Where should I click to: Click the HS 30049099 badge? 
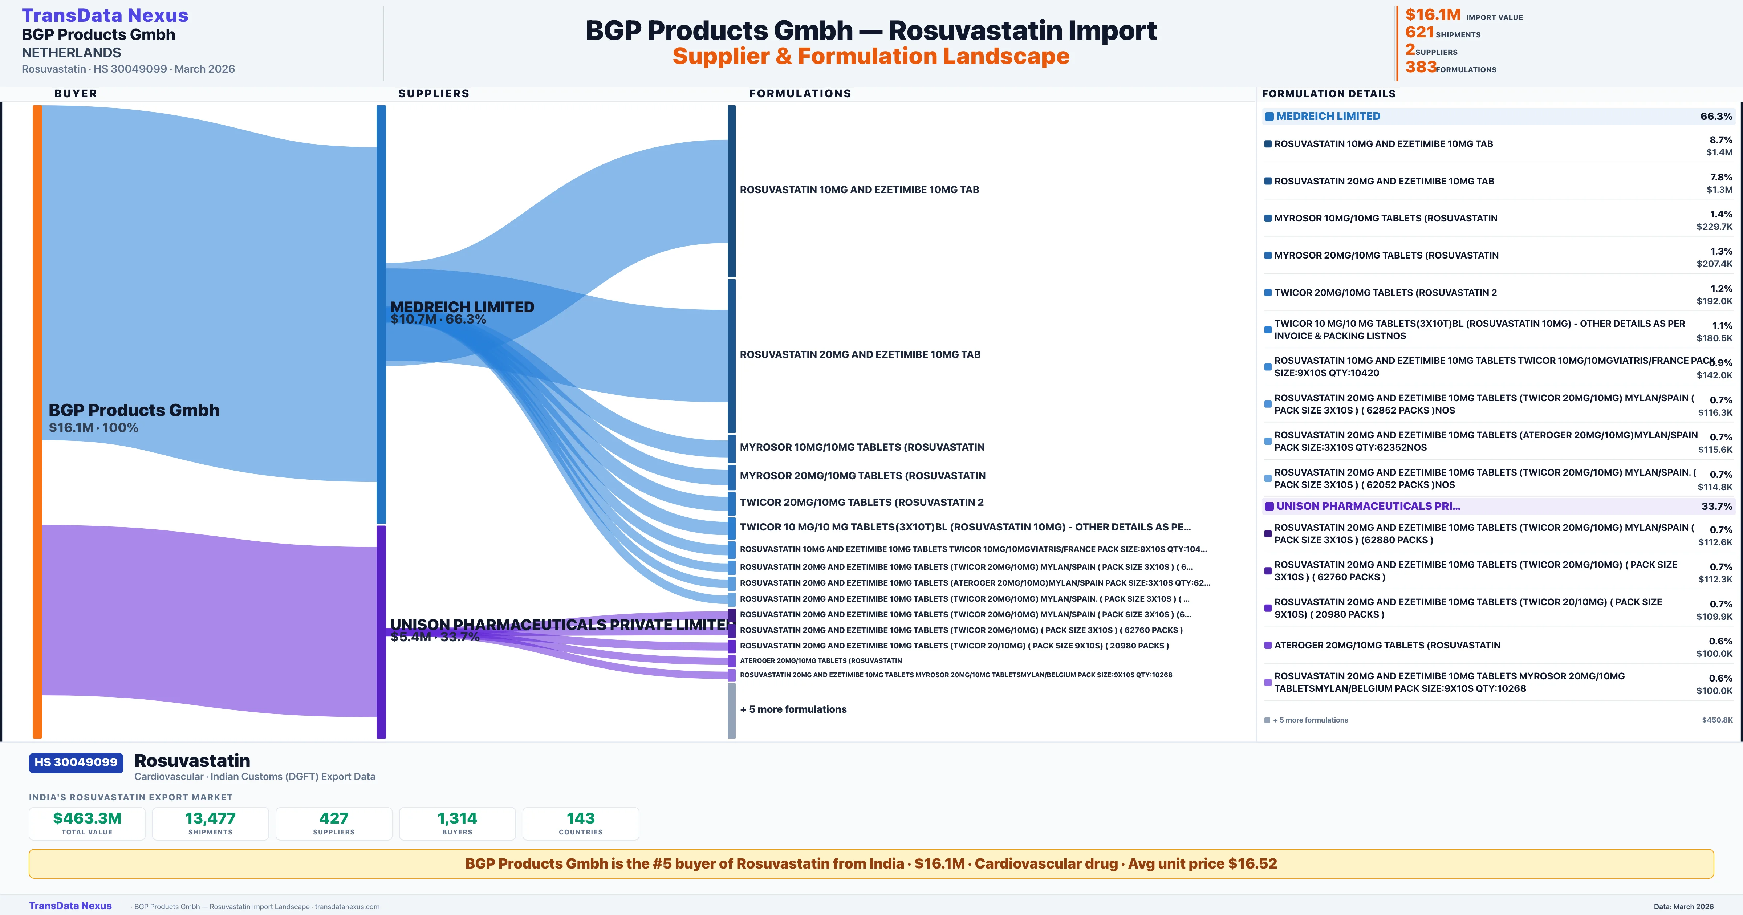coord(76,762)
